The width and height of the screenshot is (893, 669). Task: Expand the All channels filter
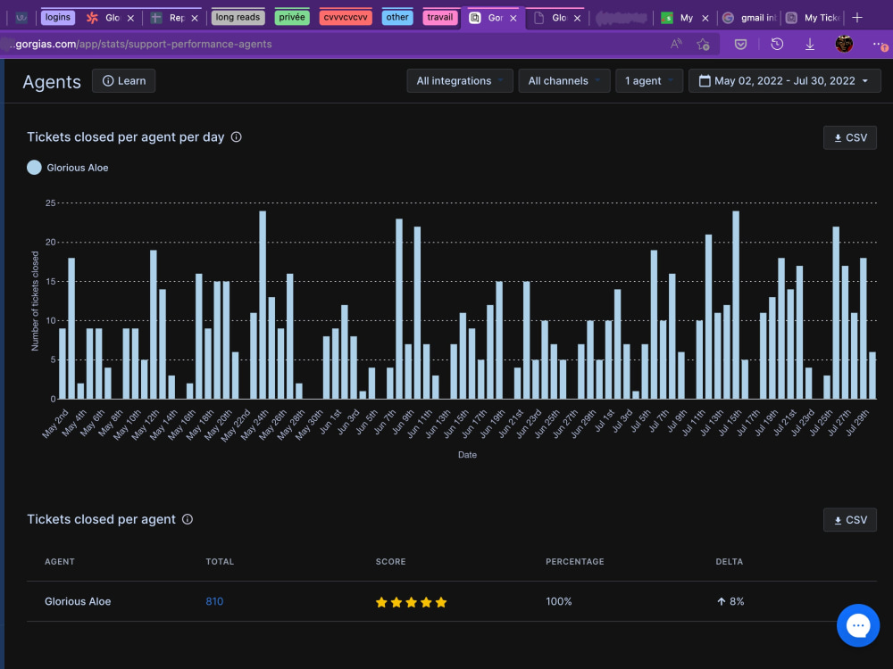[x=563, y=81]
